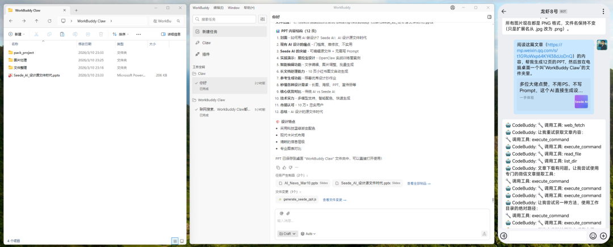Image resolution: width=613 pixels, height=247 pixels.
Task: Go forward in File Explorer navigation
Action: click(24, 20)
